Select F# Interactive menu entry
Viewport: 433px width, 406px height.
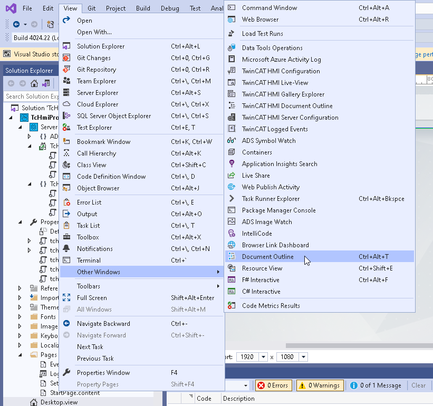320,279
